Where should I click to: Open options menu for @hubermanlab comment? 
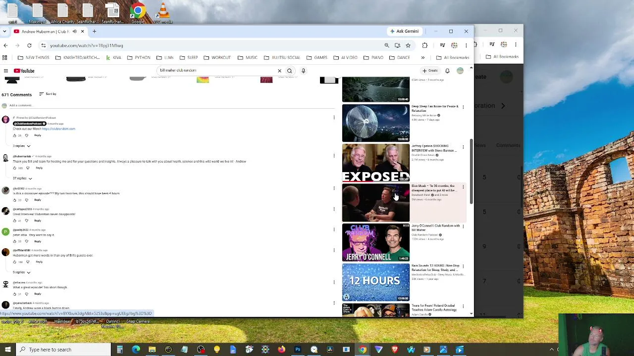point(334,156)
